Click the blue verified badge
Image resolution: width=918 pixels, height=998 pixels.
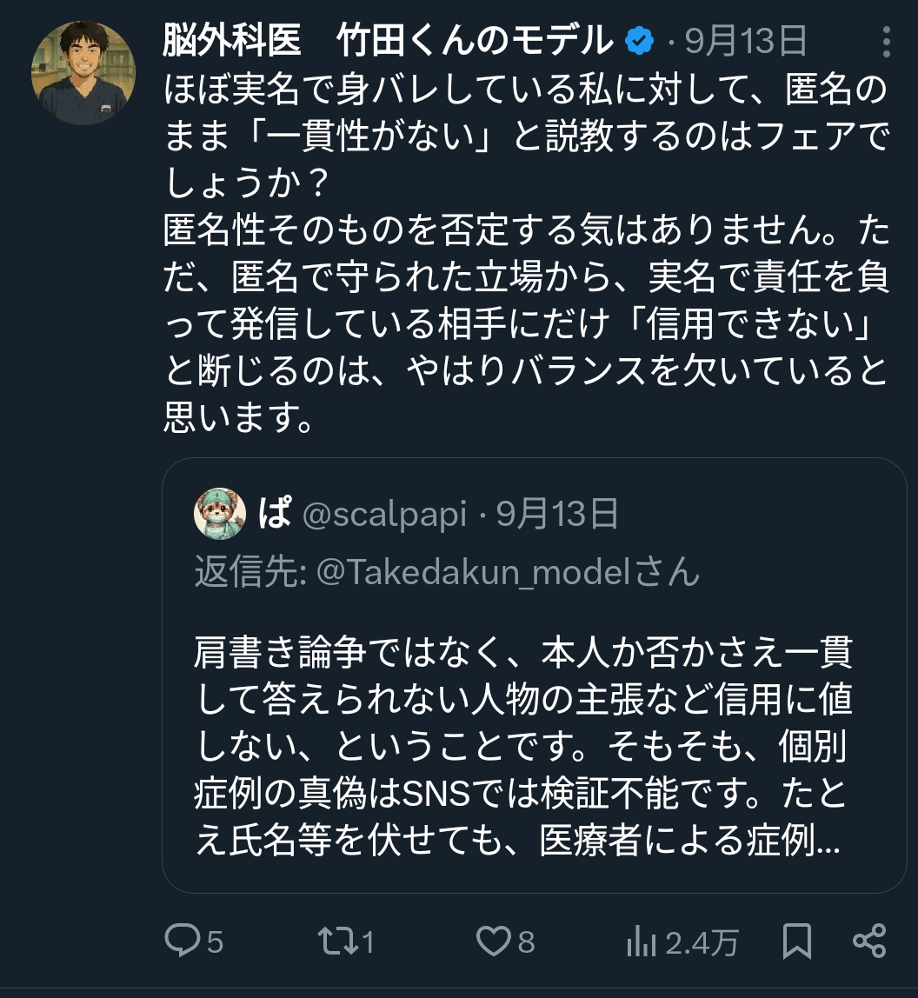pyautogui.click(x=641, y=41)
